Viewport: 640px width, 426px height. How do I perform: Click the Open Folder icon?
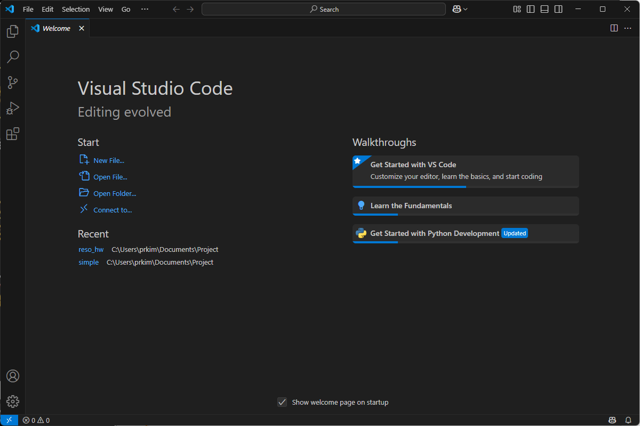click(84, 193)
